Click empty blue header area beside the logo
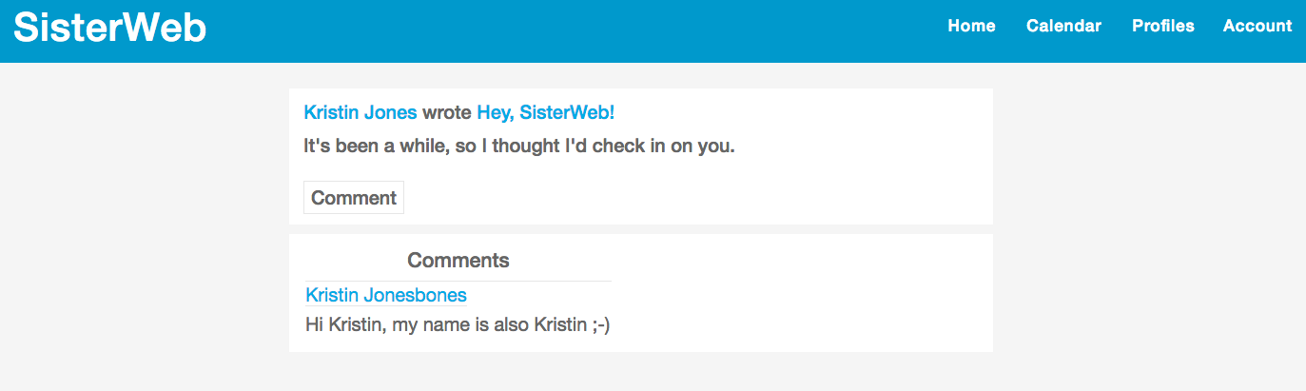 coord(571,29)
